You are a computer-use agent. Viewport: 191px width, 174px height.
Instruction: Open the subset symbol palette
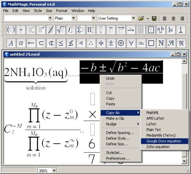pos(41,43)
